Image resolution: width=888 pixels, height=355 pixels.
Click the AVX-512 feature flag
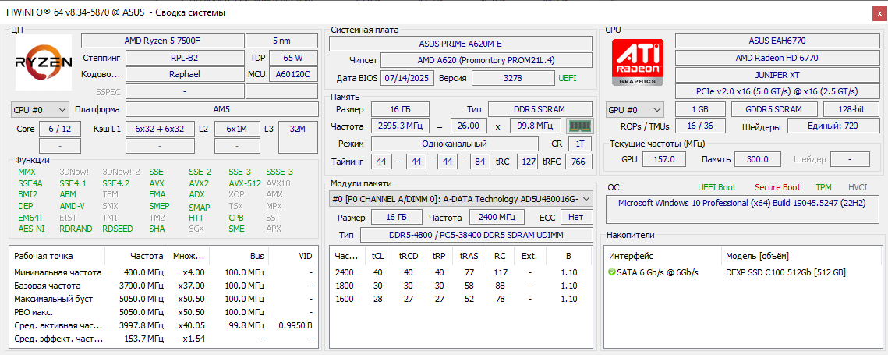point(245,183)
